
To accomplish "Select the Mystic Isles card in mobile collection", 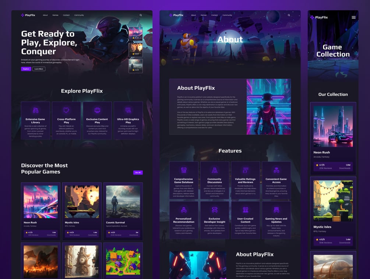I will [x=333, y=213].
